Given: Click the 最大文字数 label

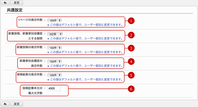Looking at the screenshot, I should (35, 93).
